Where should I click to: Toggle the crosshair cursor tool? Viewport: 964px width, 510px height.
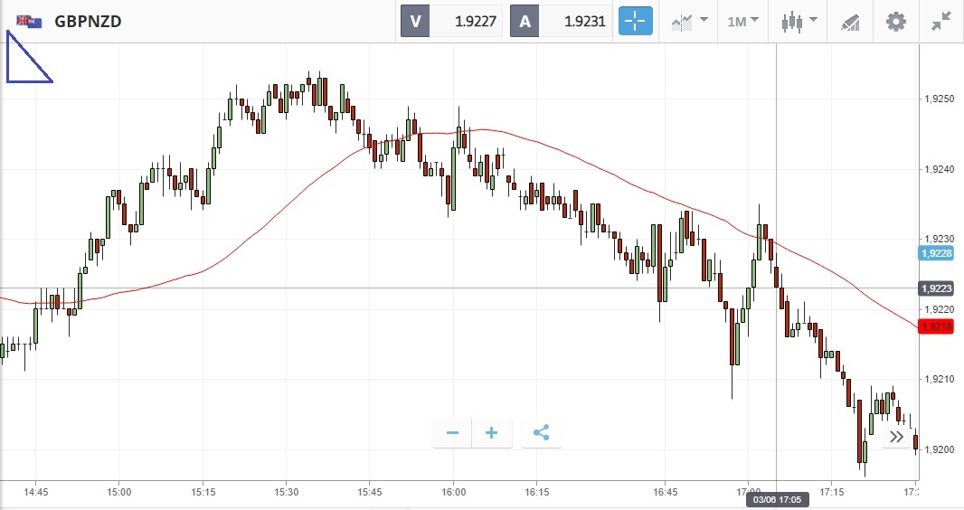[x=635, y=21]
